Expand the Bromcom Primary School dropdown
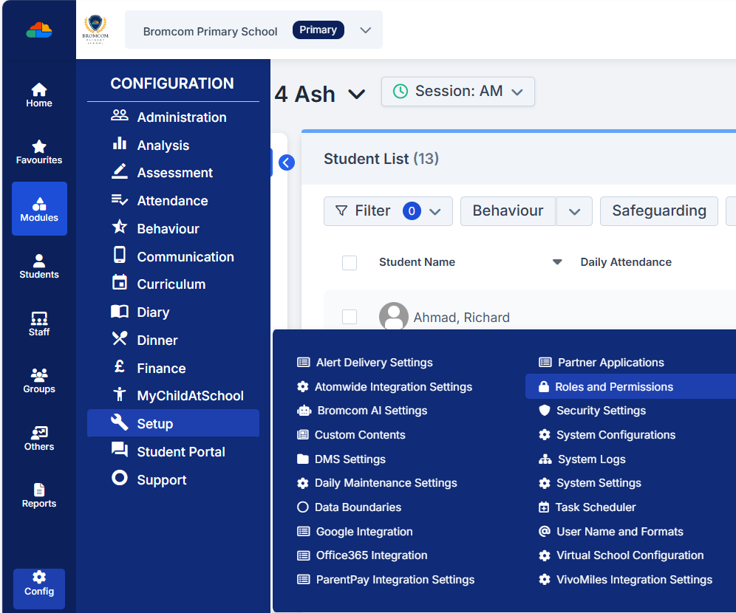 [365, 30]
